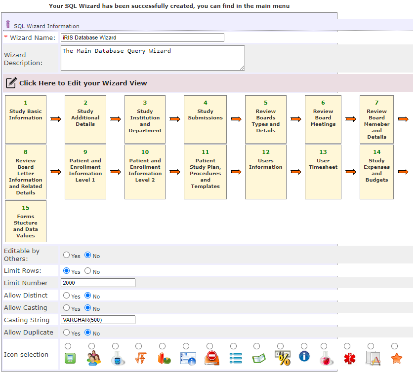Image resolution: width=418 pixels, height=373 pixels.
Task: Click the Limit Number field showing 2000
Action: coord(98,283)
